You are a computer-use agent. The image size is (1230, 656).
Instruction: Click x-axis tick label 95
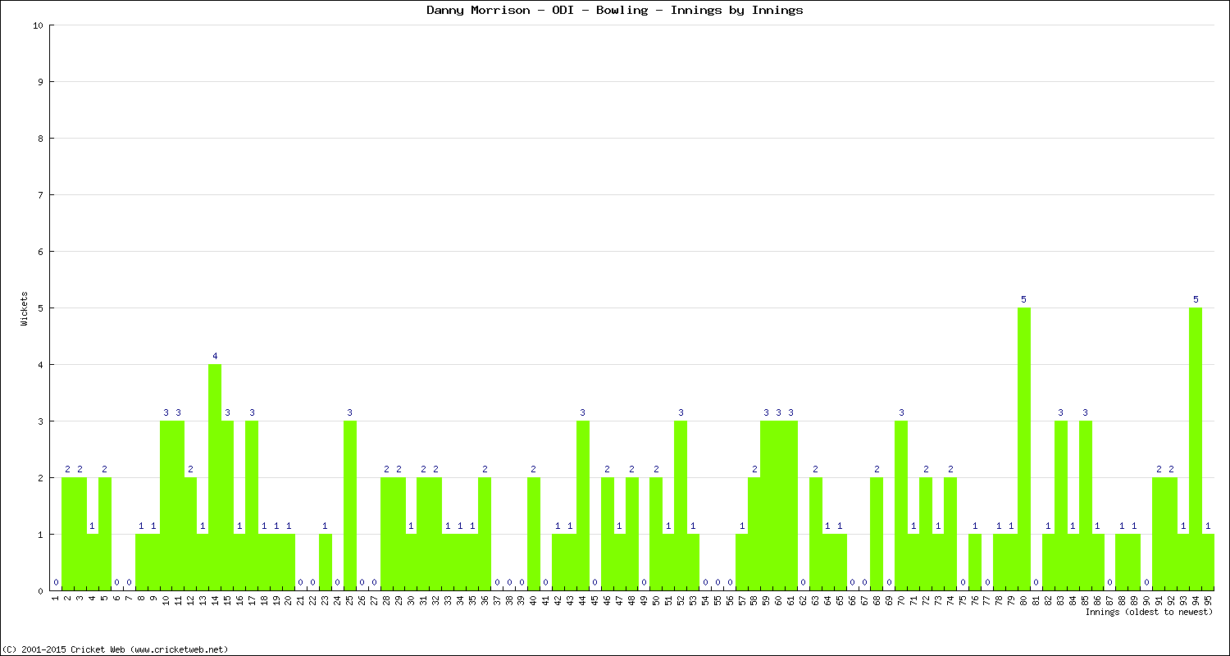click(x=1208, y=599)
